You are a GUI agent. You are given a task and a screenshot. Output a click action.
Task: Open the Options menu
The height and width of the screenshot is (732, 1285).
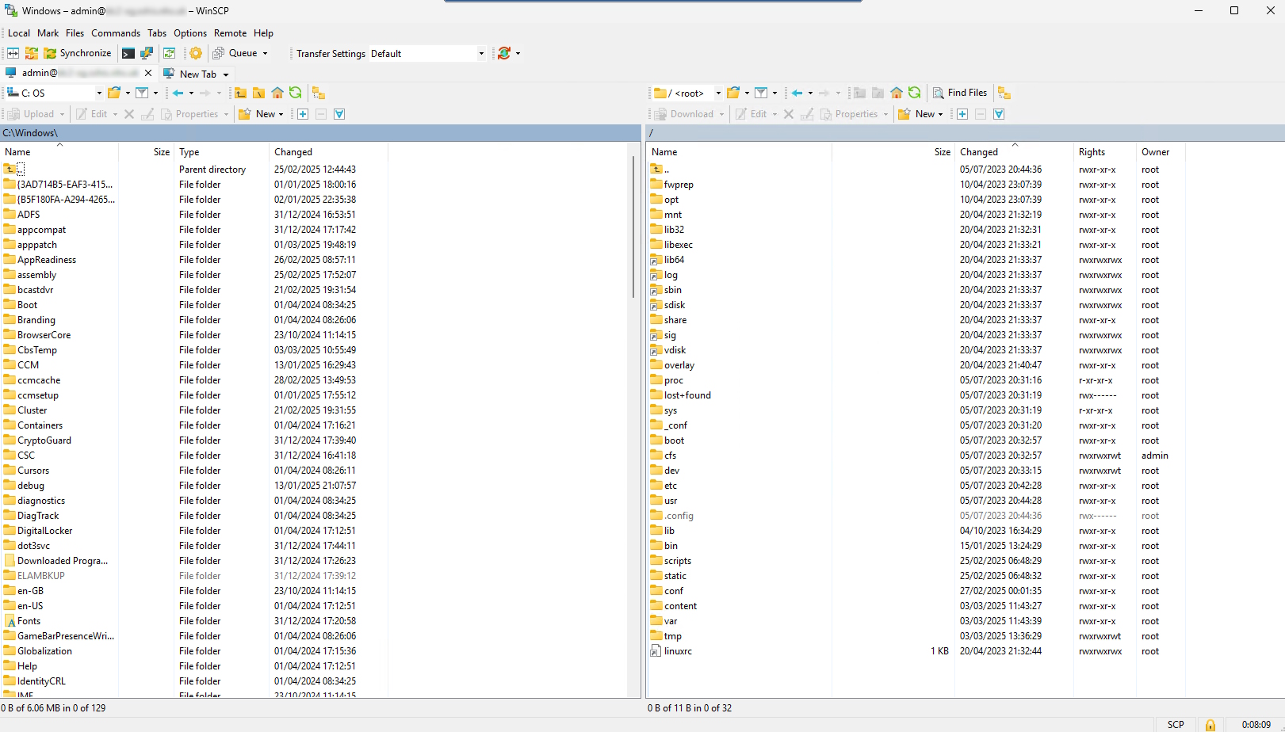190,33
